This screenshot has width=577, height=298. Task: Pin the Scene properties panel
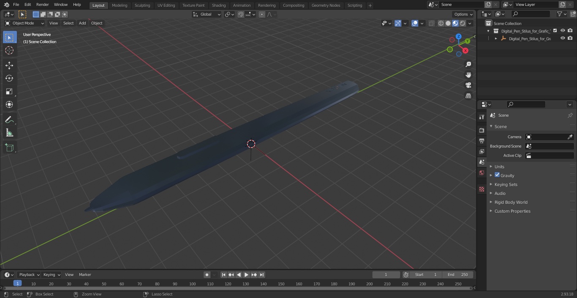tap(570, 115)
